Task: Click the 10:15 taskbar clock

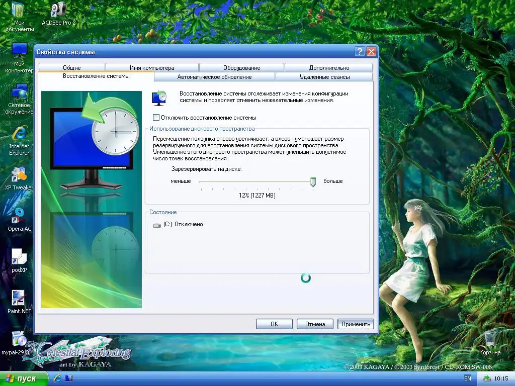Action: coord(501,379)
